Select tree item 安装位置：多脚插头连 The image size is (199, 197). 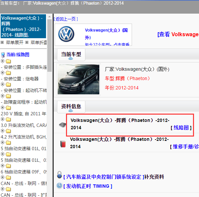(x=24, y=67)
